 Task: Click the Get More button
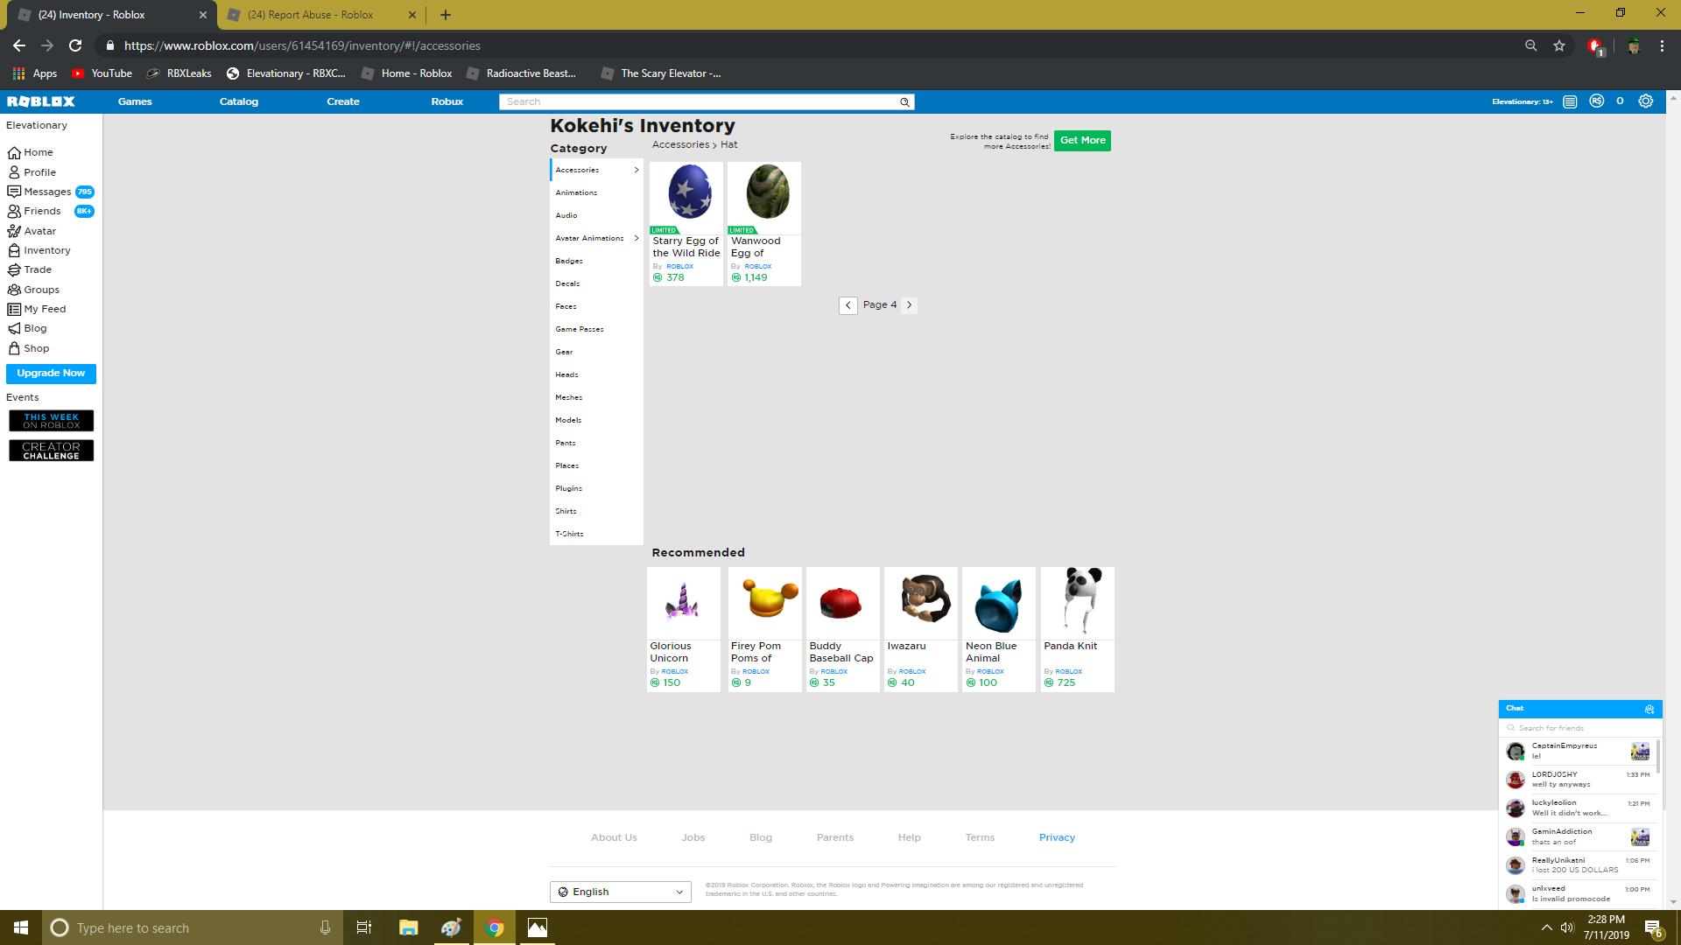tap(1082, 140)
